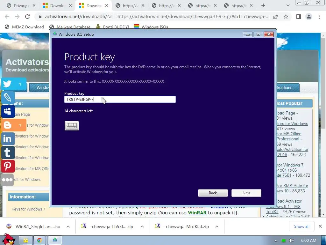
Task: Close the Privacy tab
Action: [34, 6]
